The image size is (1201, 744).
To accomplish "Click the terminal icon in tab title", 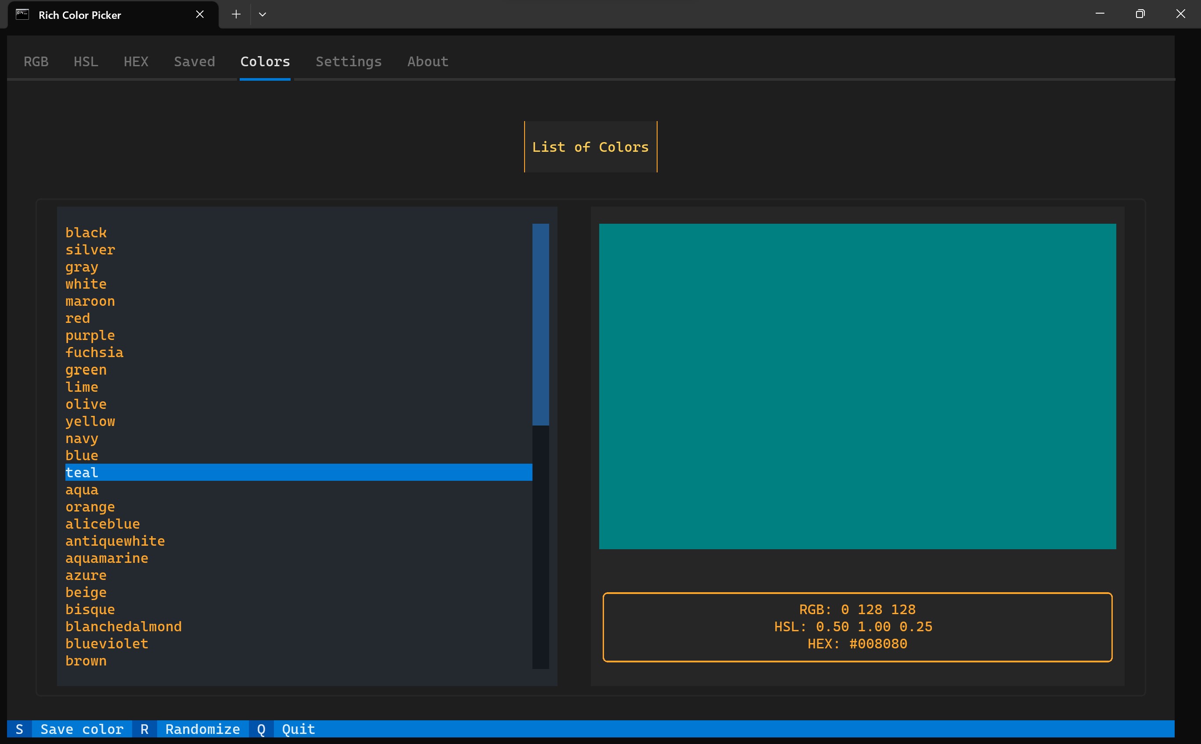I will pyautogui.click(x=22, y=14).
